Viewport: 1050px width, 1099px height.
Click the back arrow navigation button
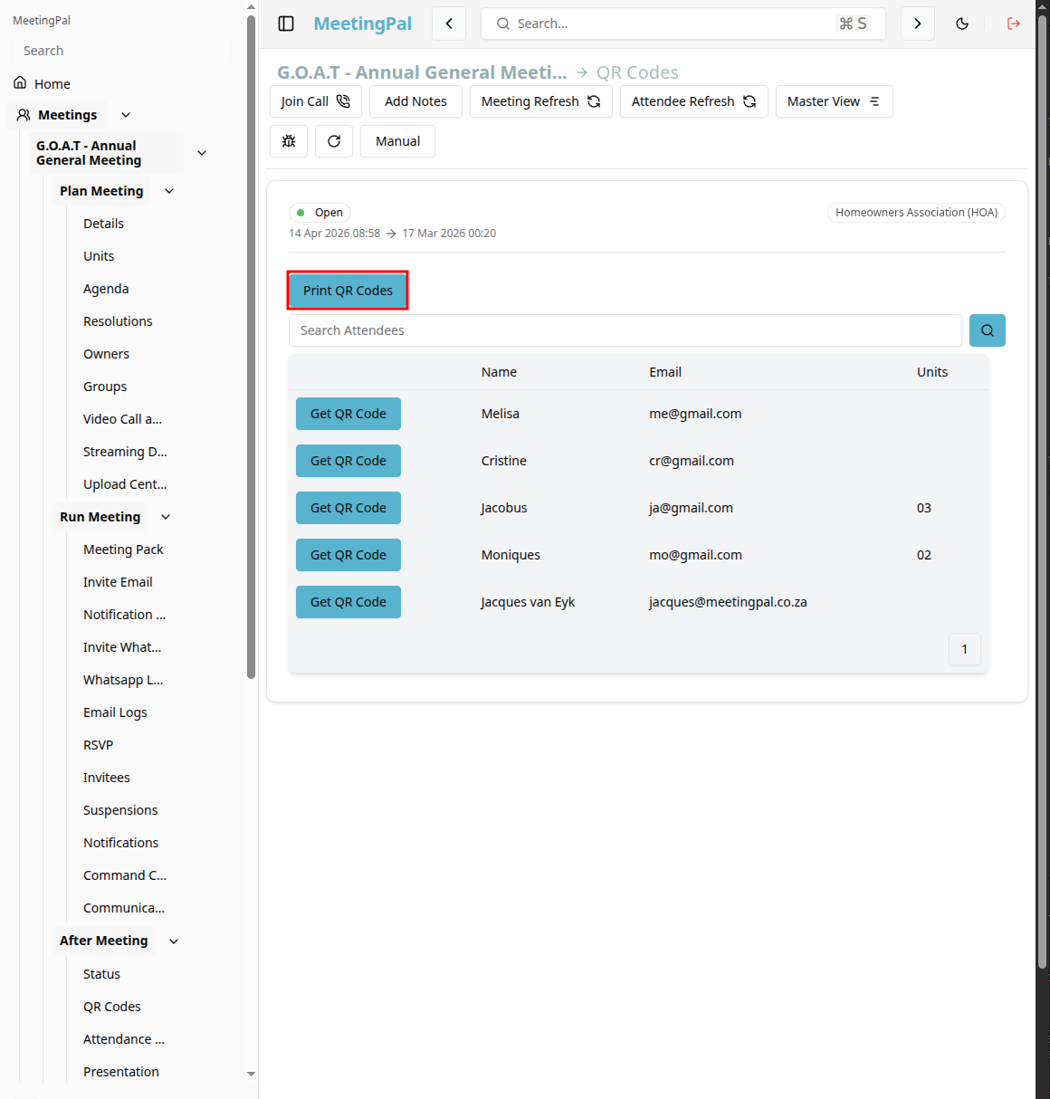tap(449, 24)
